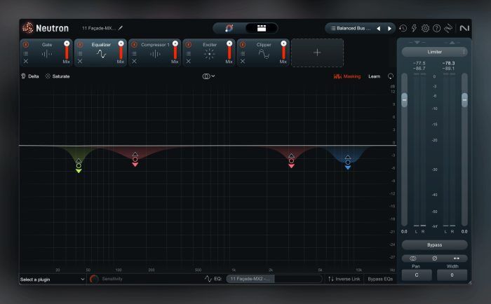Screen dimensions: 491x304
Task: Select the green EQ band node
Action: (x=79, y=165)
